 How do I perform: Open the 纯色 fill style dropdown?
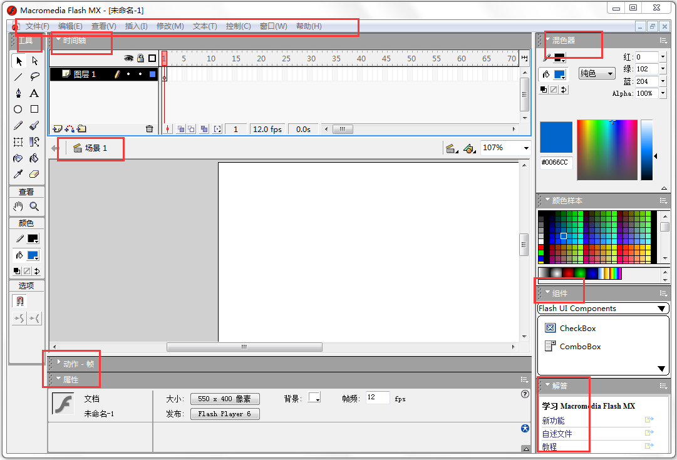coord(597,73)
